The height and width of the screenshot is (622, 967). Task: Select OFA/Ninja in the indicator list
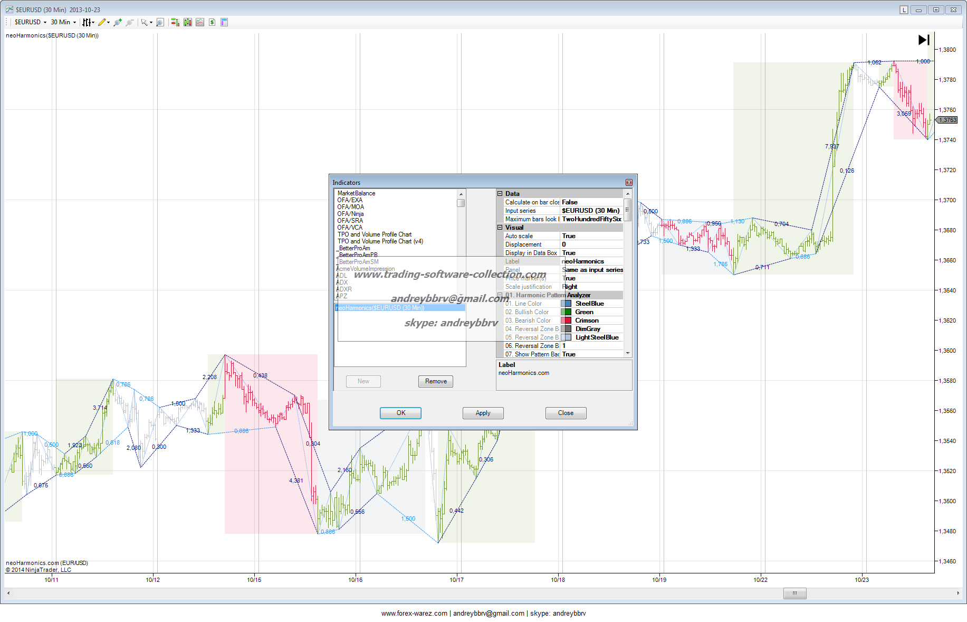coord(350,214)
